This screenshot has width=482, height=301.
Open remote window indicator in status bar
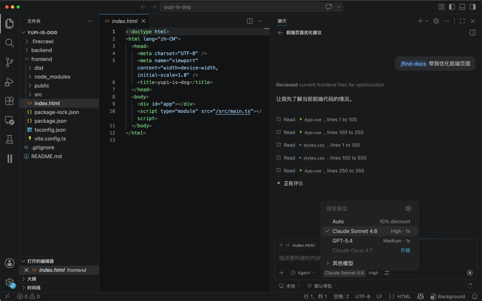(7, 297)
